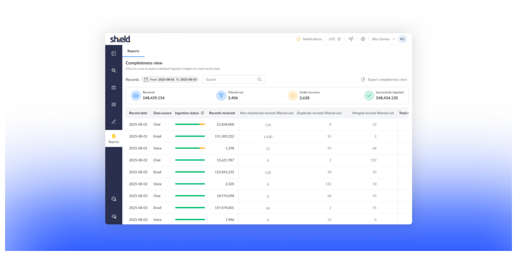Click the eye sidebar icon
Screen dimensions: 517x258
click(x=114, y=216)
